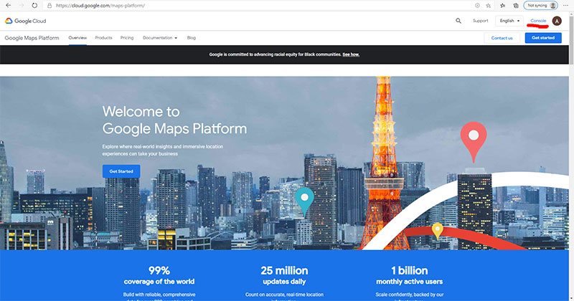
Task: Click the Welcome to Google Maps Platform heading
Action: (x=174, y=120)
